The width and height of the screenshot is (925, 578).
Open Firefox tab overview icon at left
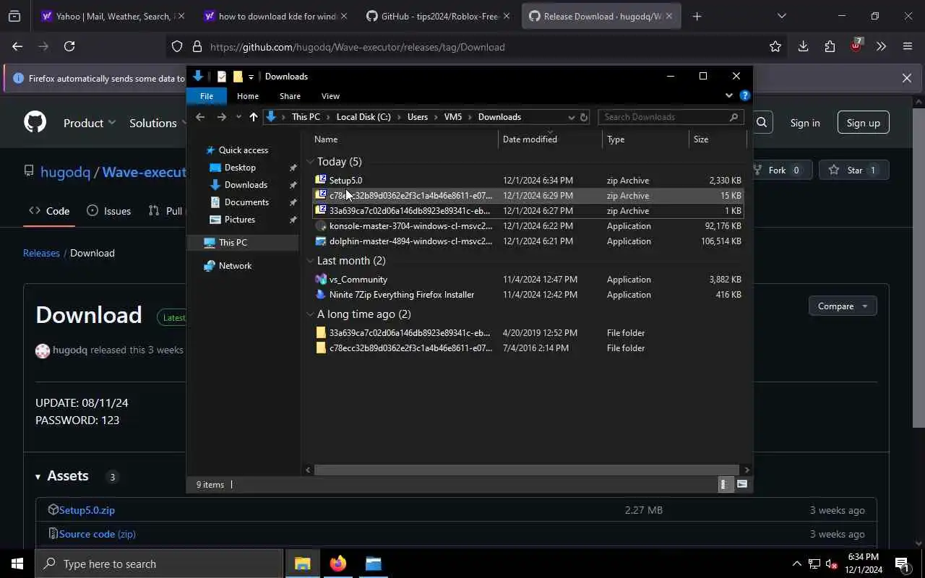tap(14, 16)
